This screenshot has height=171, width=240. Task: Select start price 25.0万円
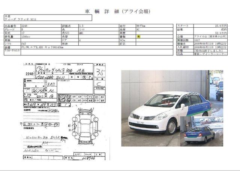pyautogui.click(x=221, y=26)
